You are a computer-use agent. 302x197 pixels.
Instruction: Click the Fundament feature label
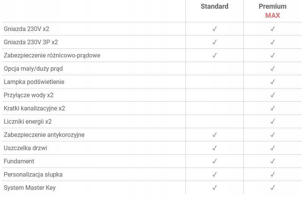point(19,161)
